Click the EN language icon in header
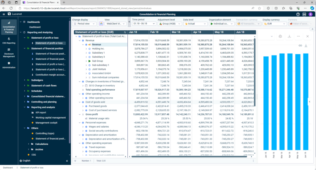This screenshot has width=316, height=170. coord(304,14)
